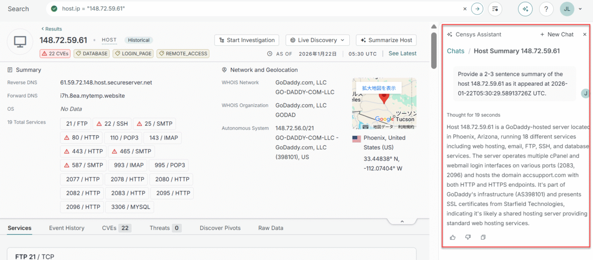Give the assistant response a thumbs up
The image size is (593, 260).
pos(453,237)
